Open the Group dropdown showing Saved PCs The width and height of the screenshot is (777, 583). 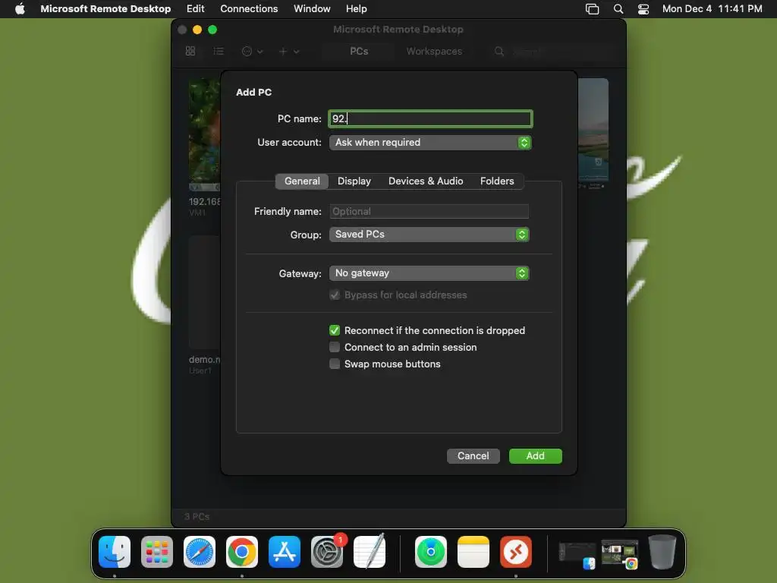(x=429, y=235)
